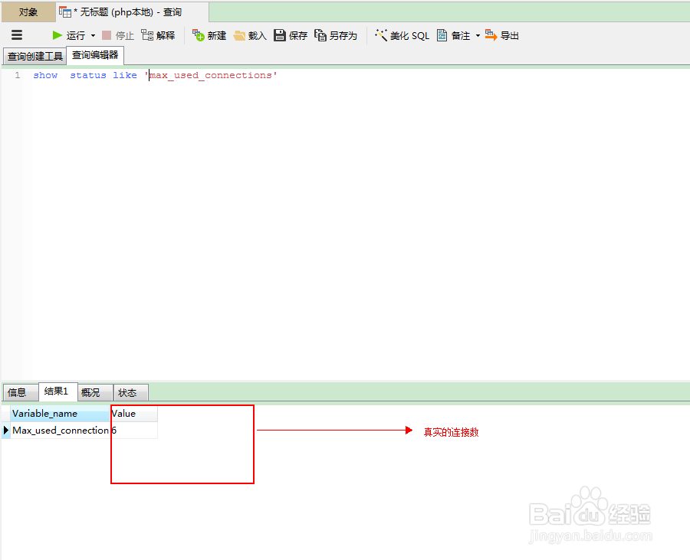Click the Variable_name column header
The width and height of the screenshot is (690, 560).
pos(60,414)
